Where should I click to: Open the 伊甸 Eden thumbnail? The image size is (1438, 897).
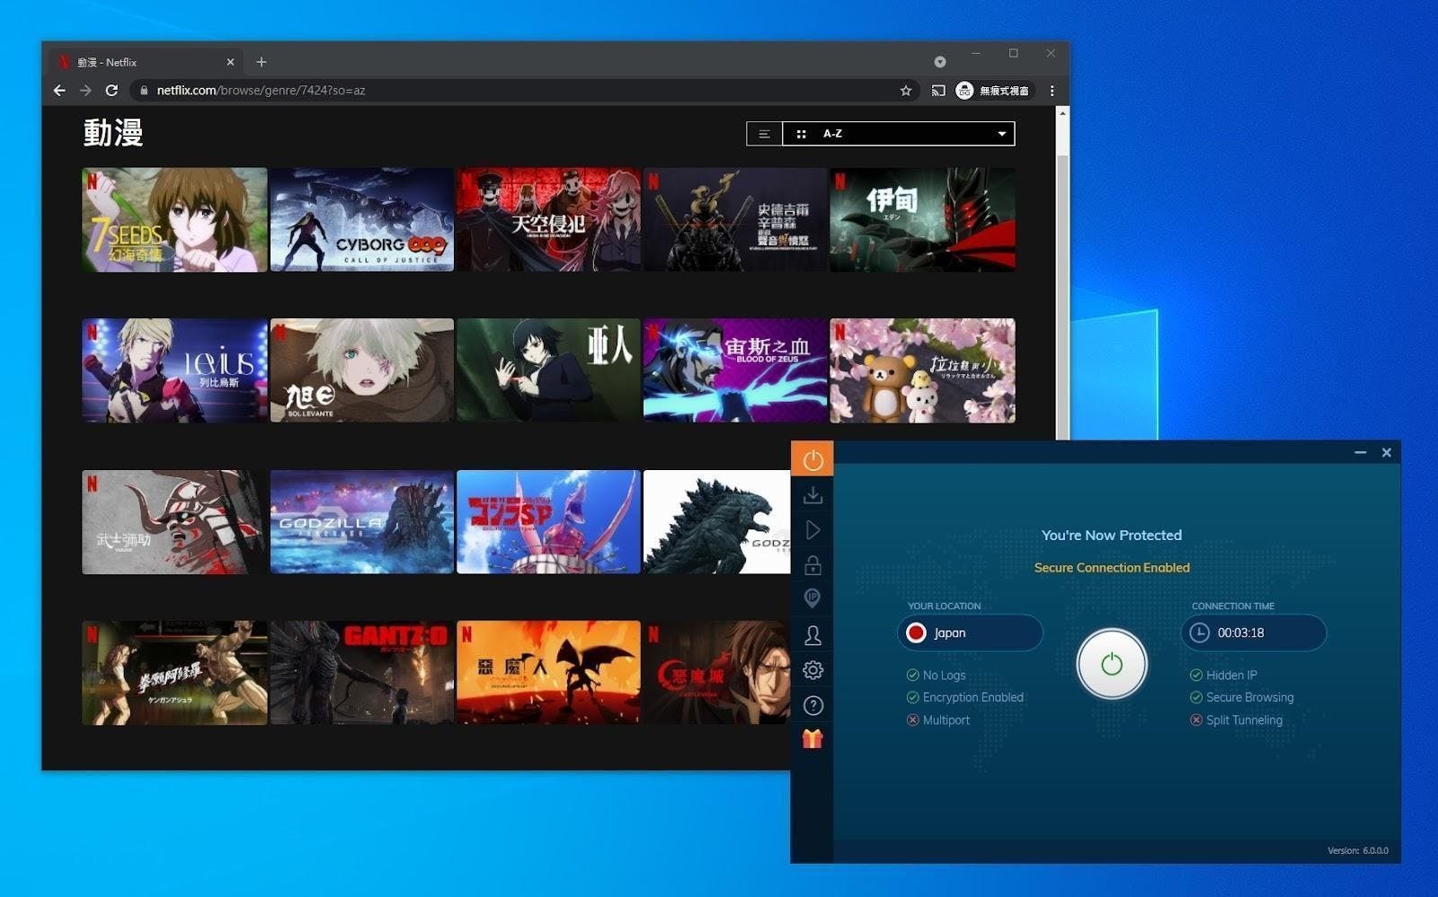[x=922, y=219]
